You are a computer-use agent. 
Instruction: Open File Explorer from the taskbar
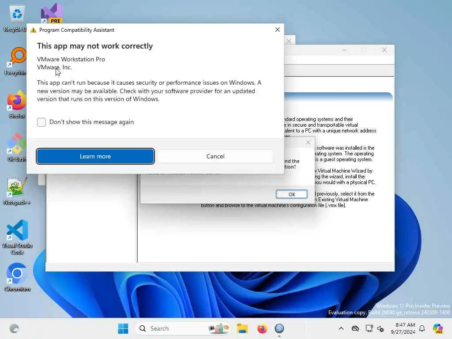click(242, 328)
